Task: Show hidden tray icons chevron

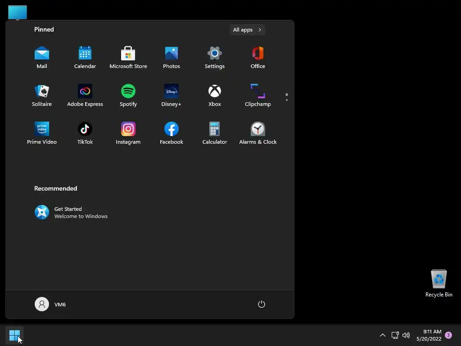Action: point(383,335)
